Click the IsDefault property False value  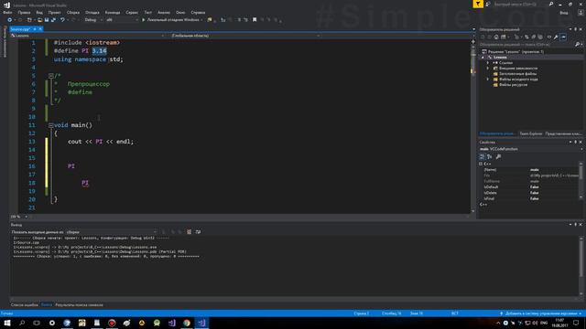pyautogui.click(x=535, y=186)
